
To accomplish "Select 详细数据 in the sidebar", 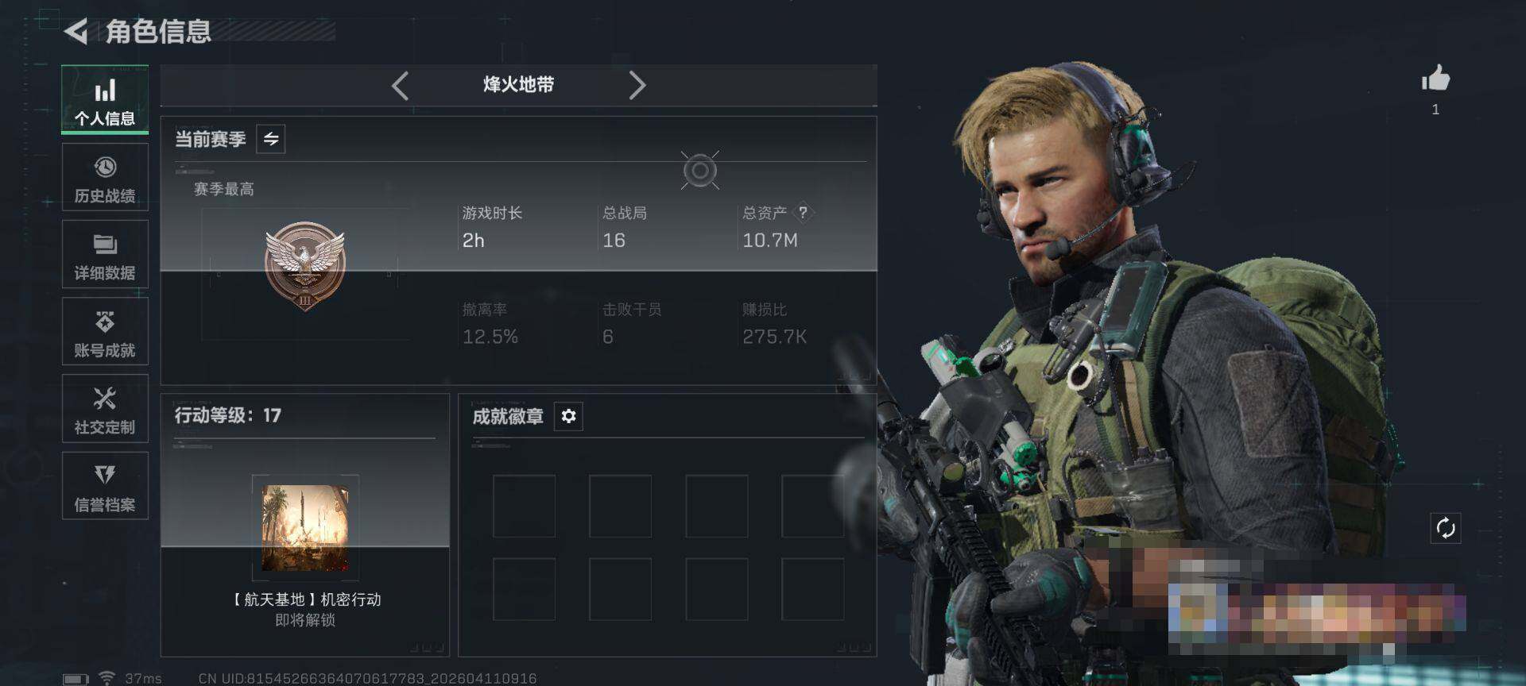I will pyautogui.click(x=105, y=254).
